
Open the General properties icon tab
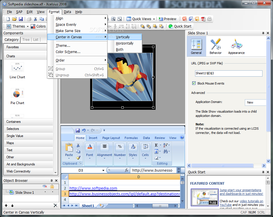point(197,46)
